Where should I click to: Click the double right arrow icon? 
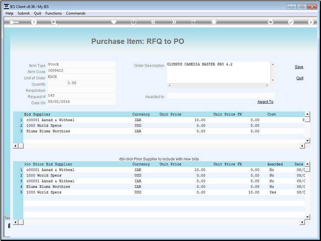click(x=174, y=22)
